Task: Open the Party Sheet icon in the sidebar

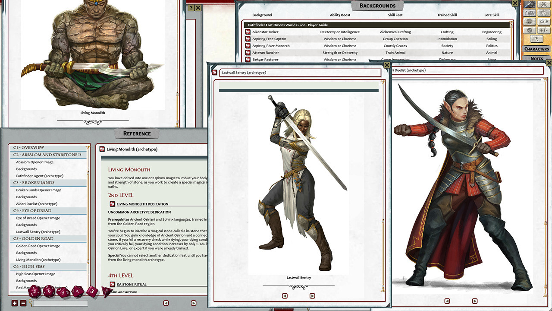Action: pyautogui.click(x=529, y=13)
